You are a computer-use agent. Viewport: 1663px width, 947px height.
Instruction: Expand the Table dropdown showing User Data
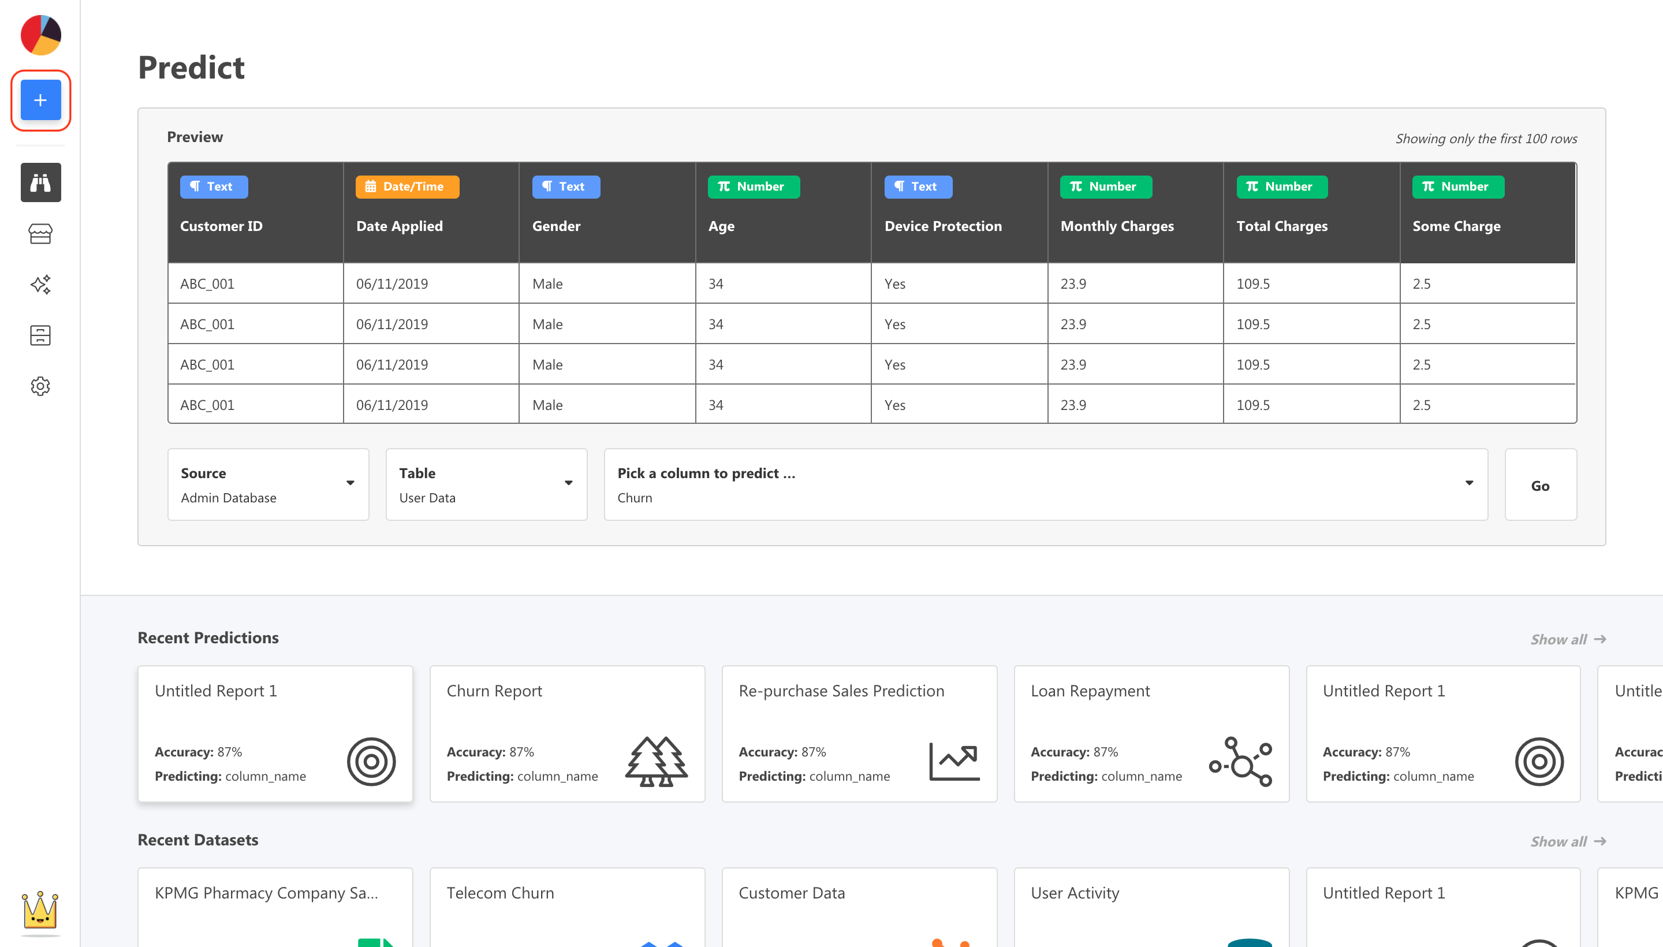point(486,484)
